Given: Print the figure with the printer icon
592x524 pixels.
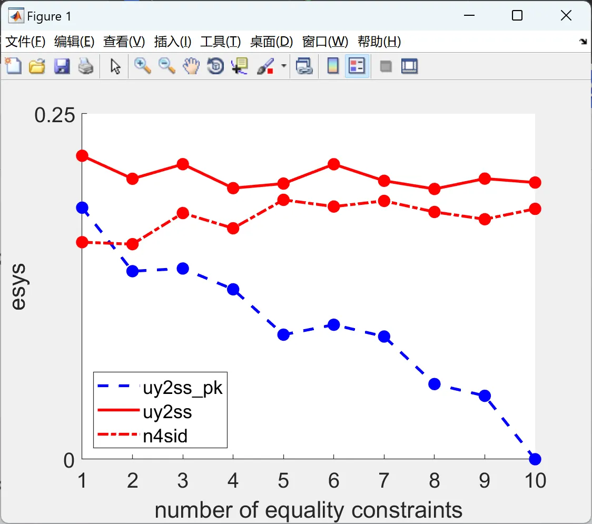Looking at the screenshot, I should point(86,66).
